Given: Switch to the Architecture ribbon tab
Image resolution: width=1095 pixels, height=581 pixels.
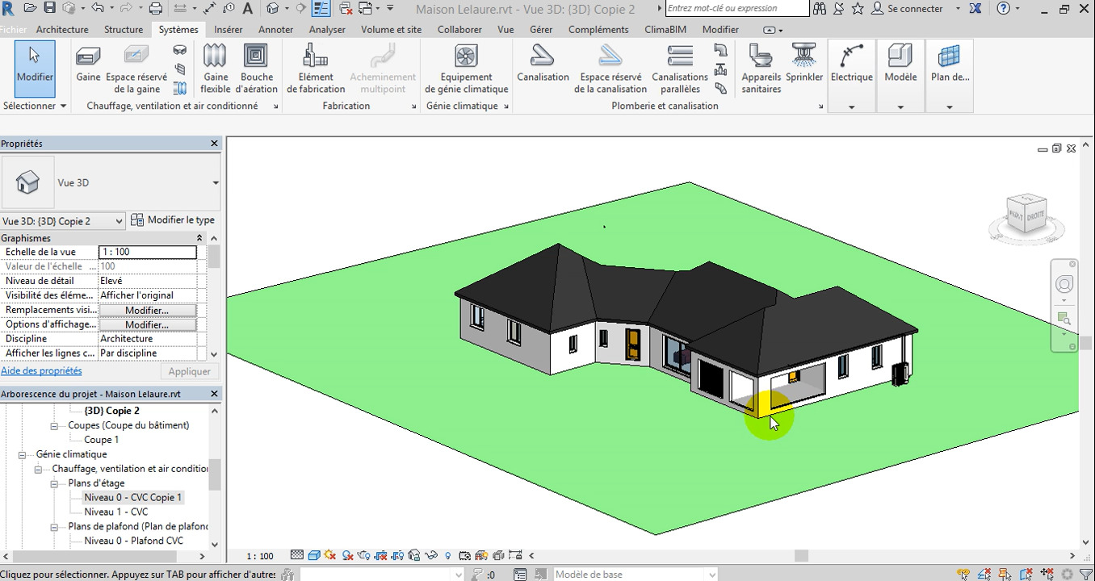Looking at the screenshot, I should coord(62,29).
